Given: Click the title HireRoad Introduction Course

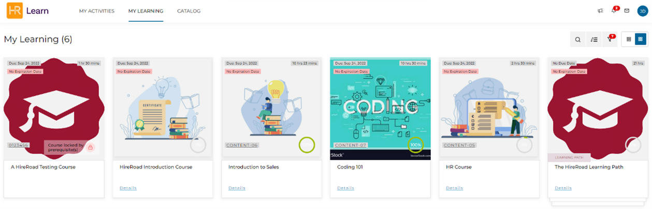Looking at the screenshot, I should [156, 167].
